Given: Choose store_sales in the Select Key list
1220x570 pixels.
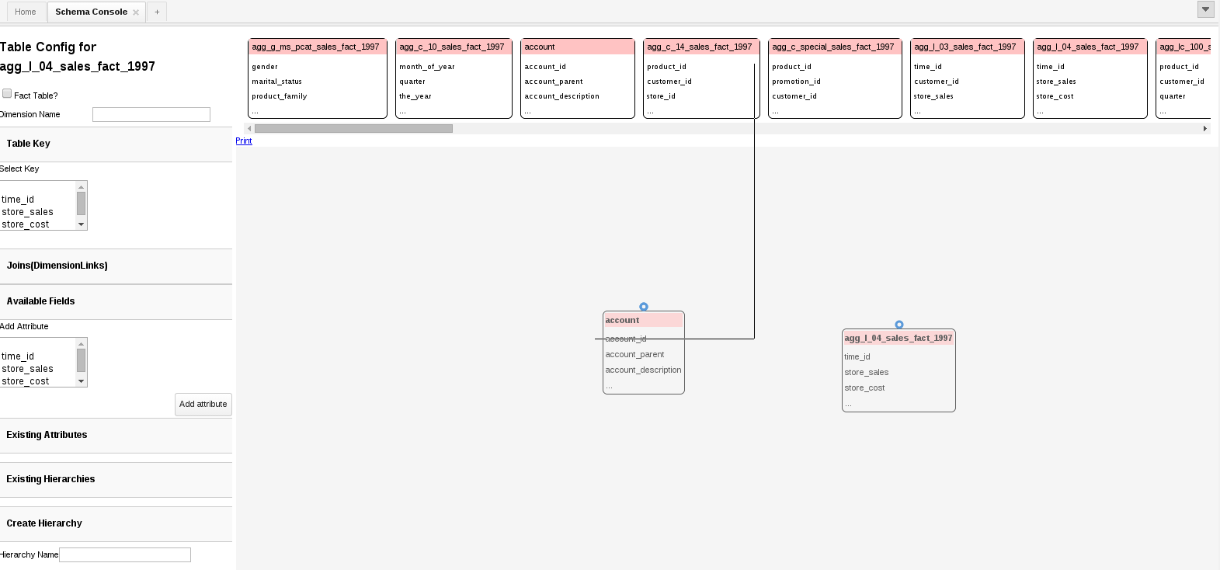Looking at the screenshot, I should [x=38, y=212].
